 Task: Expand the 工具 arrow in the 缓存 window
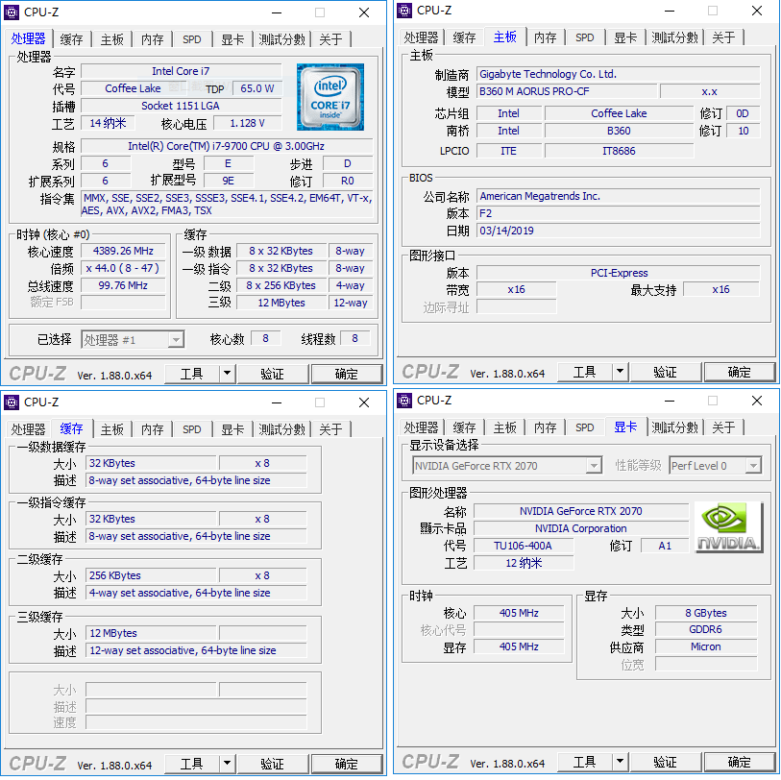click(x=227, y=763)
